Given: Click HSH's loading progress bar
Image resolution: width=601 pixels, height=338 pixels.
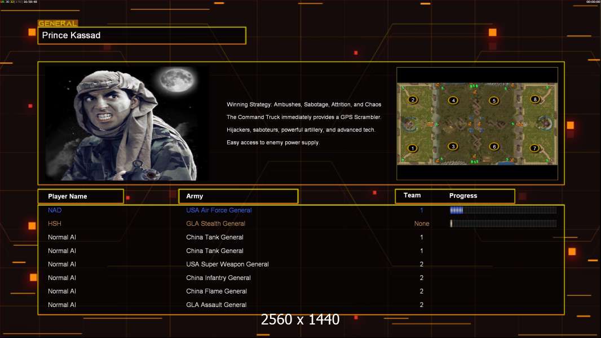Looking at the screenshot, I should pyautogui.click(x=503, y=224).
